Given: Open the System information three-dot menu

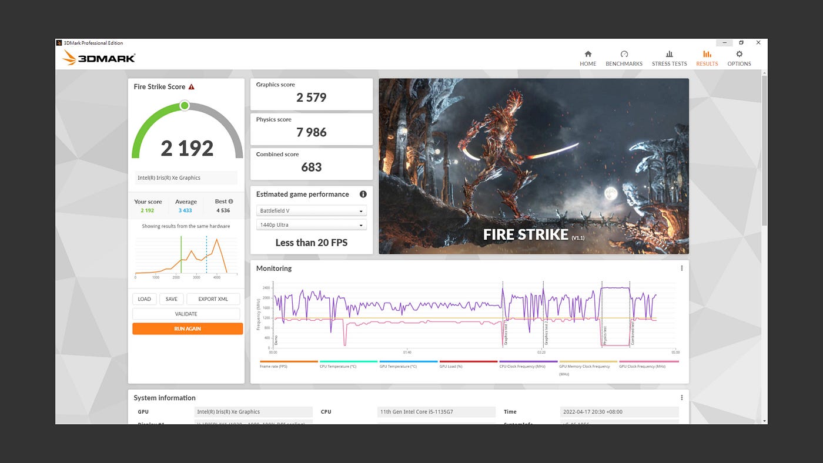Looking at the screenshot, I should click(682, 398).
